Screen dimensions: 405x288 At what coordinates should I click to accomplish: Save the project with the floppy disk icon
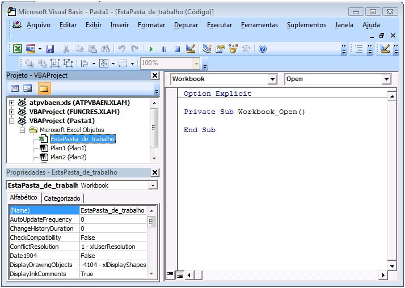[x=49, y=49]
